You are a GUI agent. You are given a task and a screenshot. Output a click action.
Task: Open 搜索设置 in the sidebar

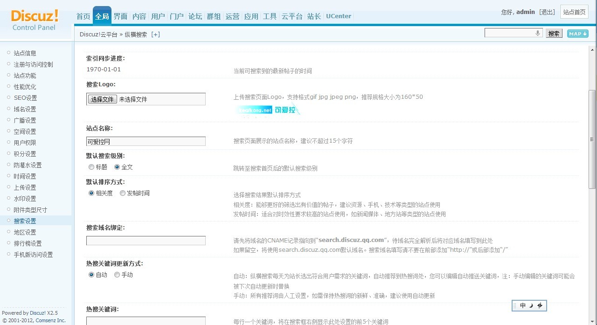pos(25,221)
